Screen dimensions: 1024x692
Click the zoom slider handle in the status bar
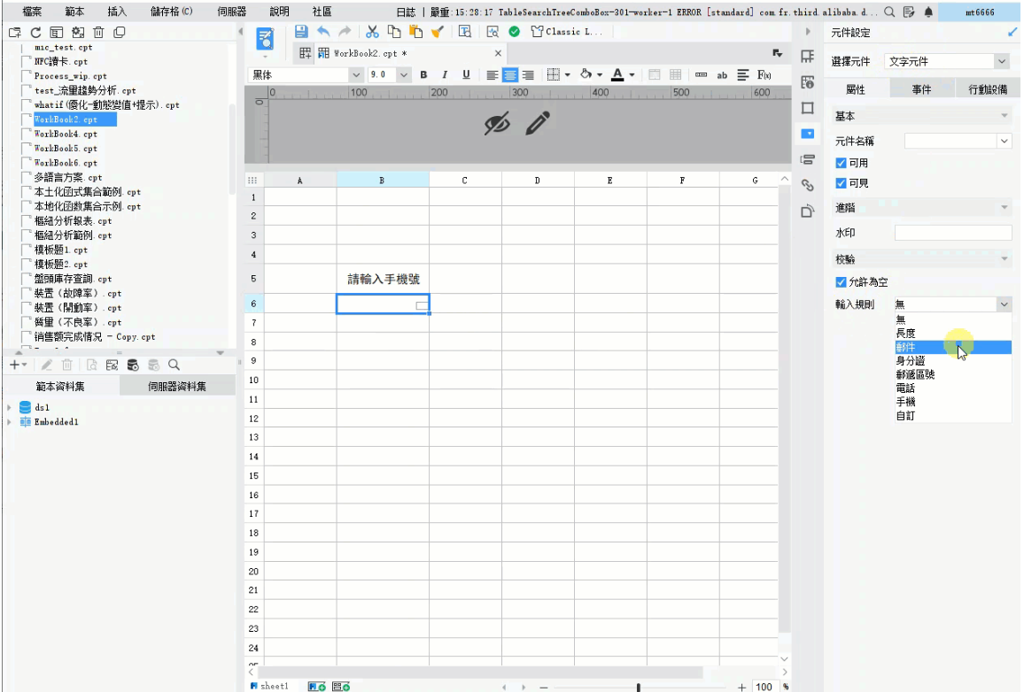[638, 687]
